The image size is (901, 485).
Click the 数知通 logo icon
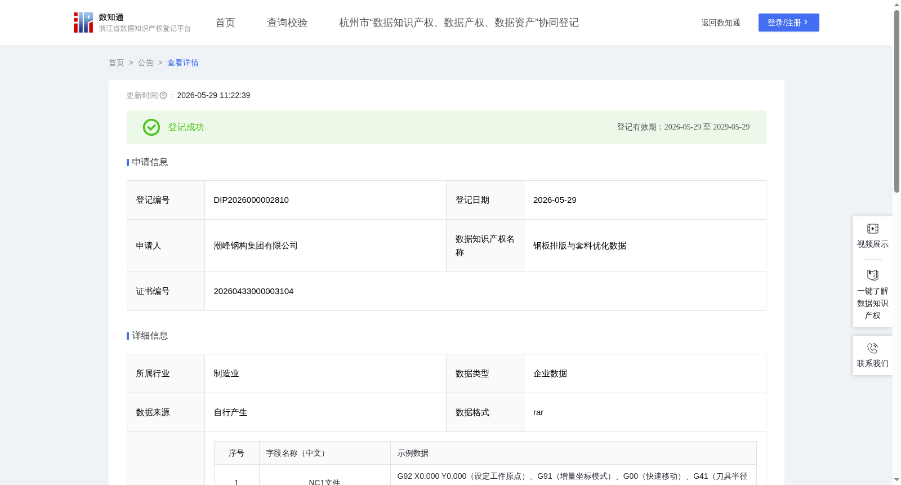click(x=83, y=23)
